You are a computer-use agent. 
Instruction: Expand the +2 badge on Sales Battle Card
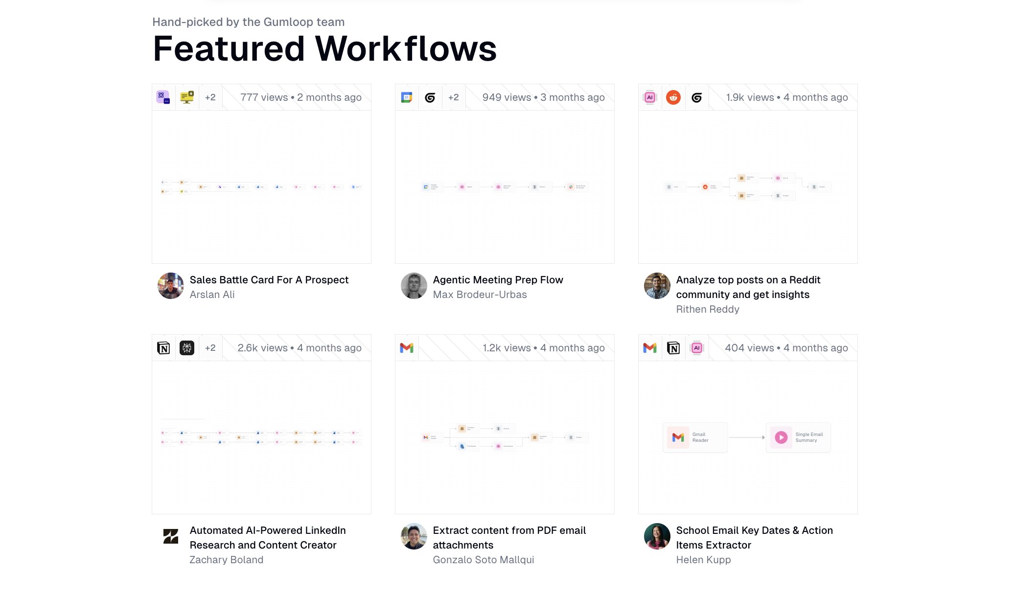pos(210,97)
